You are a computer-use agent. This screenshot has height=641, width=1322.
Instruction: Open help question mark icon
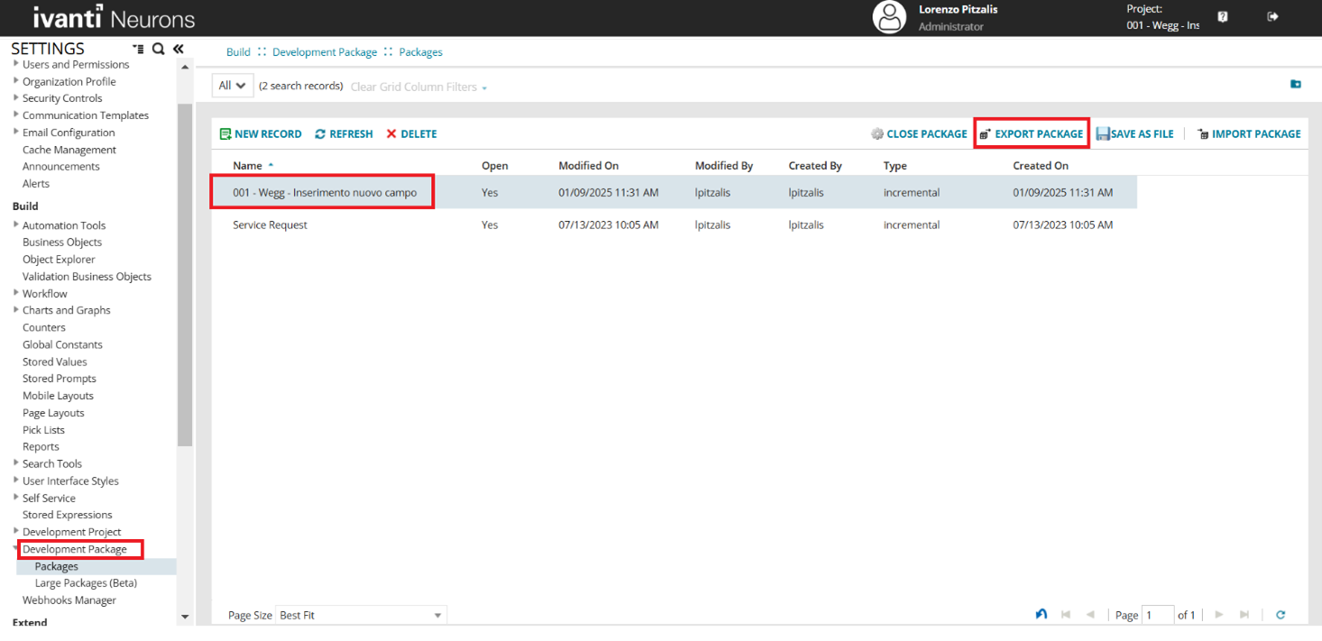[1223, 16]
